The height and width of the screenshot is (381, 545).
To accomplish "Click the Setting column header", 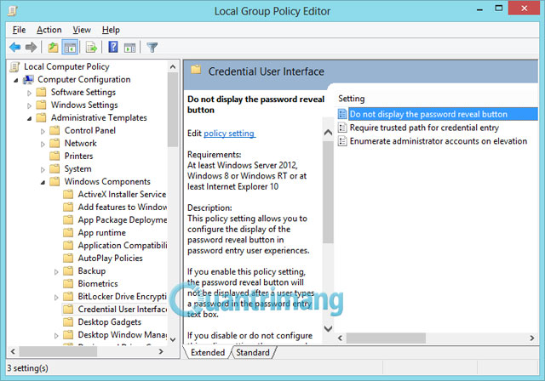I will click(x=351, y=99).
